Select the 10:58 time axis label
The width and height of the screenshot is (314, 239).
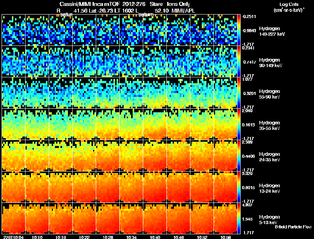[x=226, y=237]
